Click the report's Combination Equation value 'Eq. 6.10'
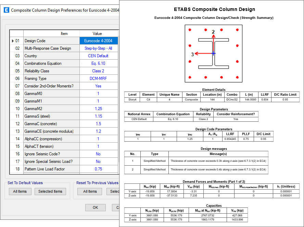 coord(173,119)
